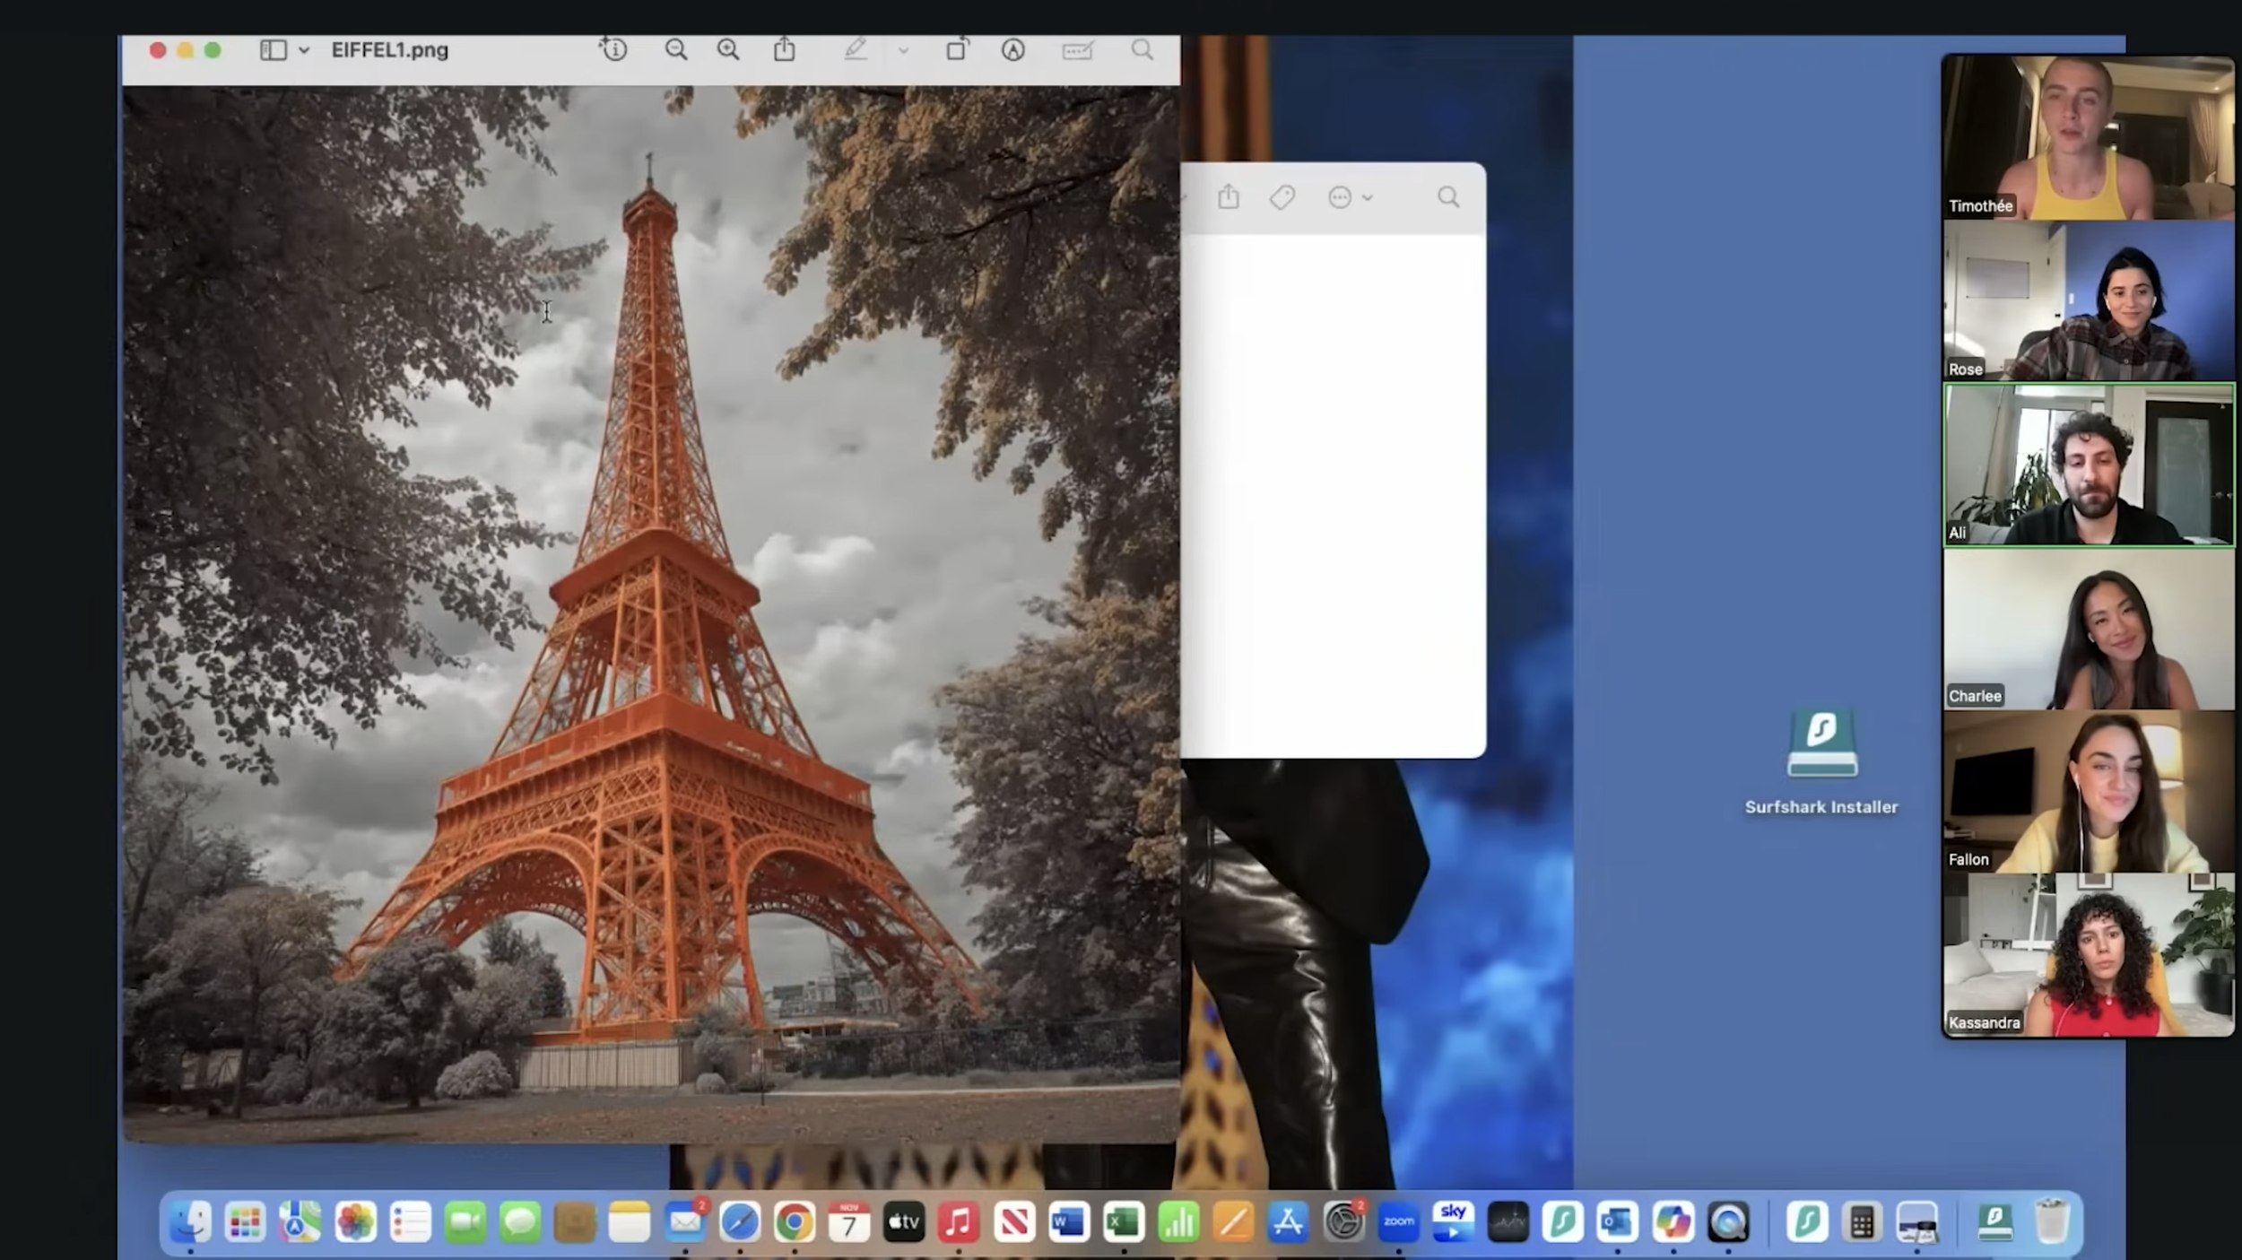
Task: Click the EIFFEL1.png window title
Action: coord(389,50)
